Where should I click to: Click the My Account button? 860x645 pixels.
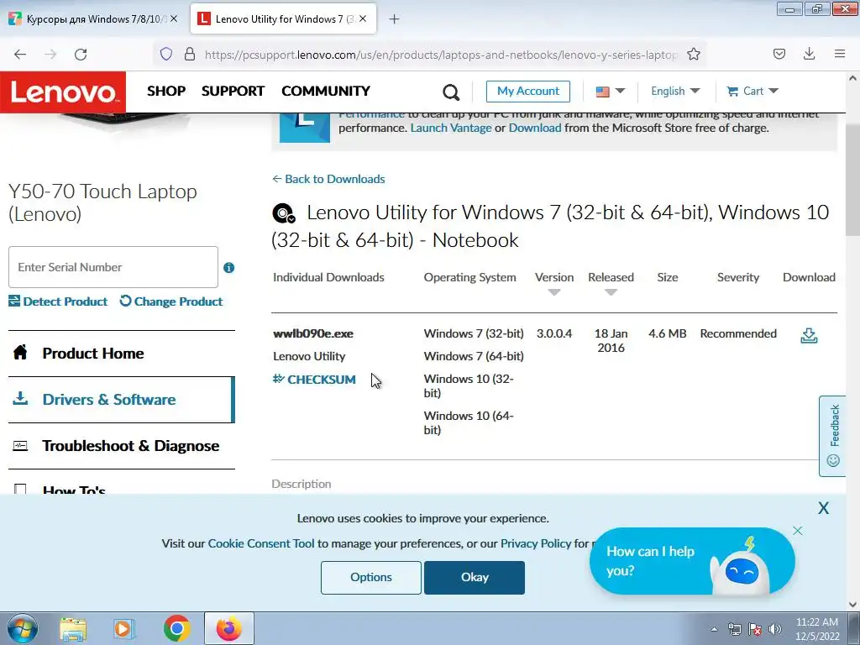[x=528, y=91]
